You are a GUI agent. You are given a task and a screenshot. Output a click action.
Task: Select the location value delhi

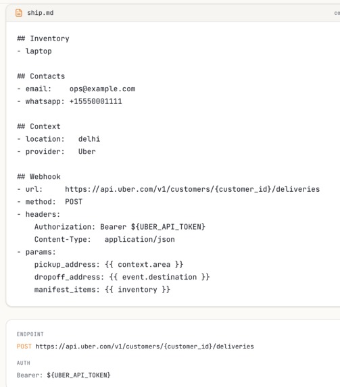coord(89,139)
